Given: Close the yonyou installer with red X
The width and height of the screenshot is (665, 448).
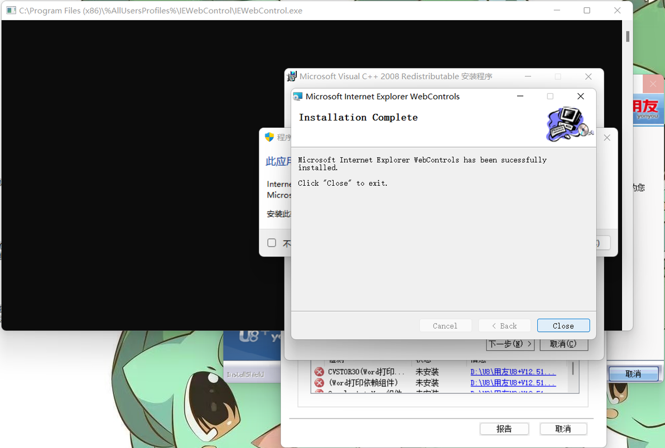Looking at the screenshot, I should tap(653, 84).
